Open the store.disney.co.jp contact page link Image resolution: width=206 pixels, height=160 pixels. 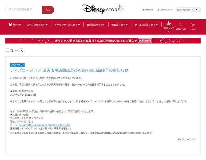[45, 125]
